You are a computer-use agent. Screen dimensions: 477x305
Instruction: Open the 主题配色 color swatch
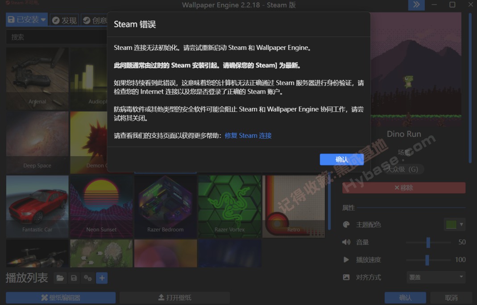click(x=451, y=225)
